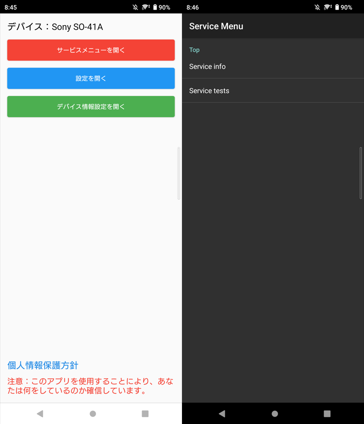Tap the red サービスメニューを開く button
This screenshot has height=424, width=364.
pyautogui.click(x=91, y=50)
